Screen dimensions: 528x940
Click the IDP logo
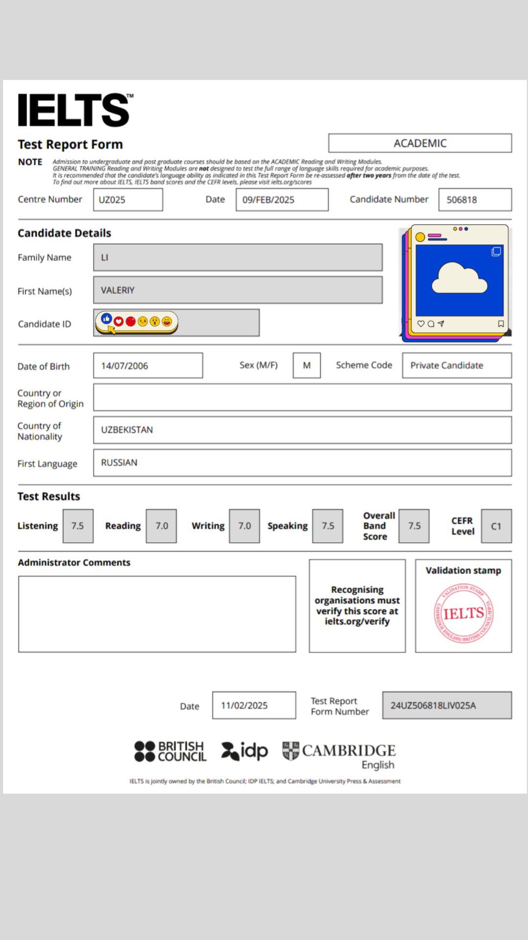click(x=244, y=751)
